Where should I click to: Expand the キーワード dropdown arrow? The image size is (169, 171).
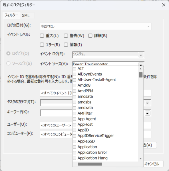tap(147, 113)
